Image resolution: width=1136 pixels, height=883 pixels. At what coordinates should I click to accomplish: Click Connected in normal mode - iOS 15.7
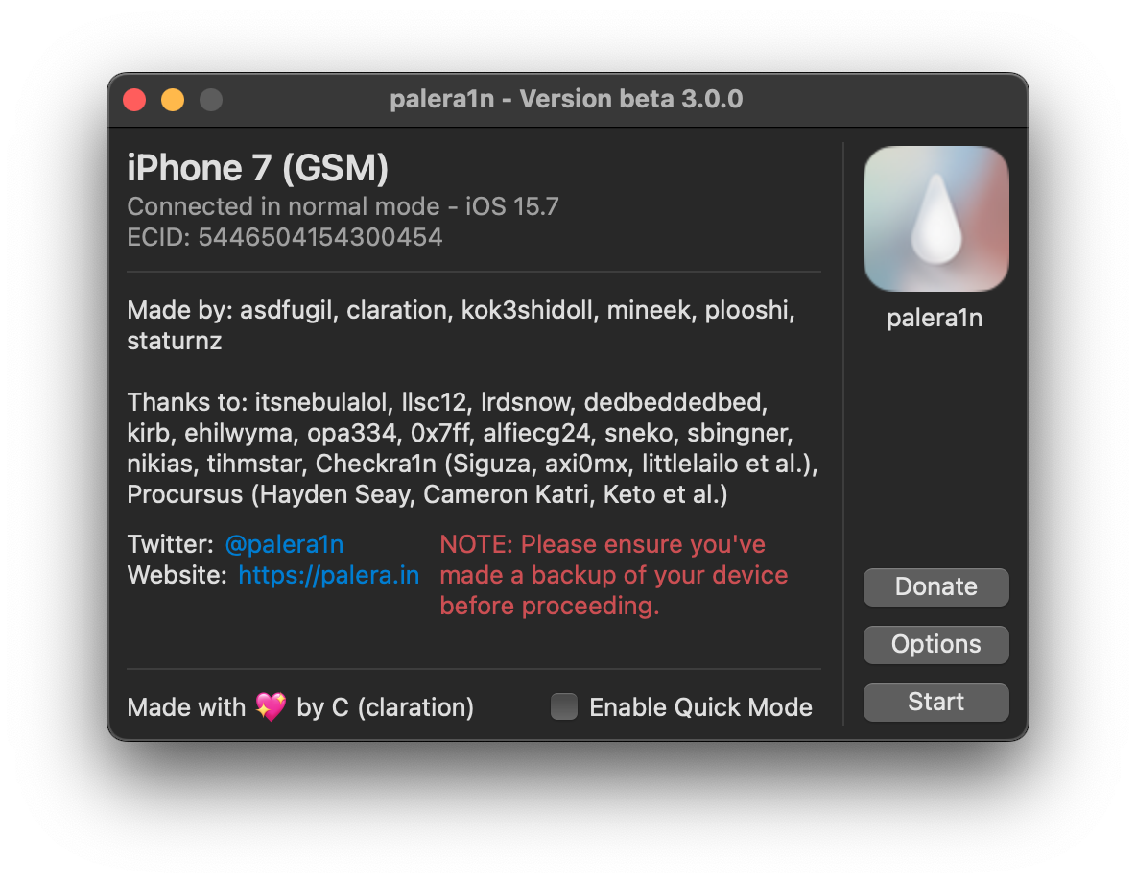tap(343, 206)
